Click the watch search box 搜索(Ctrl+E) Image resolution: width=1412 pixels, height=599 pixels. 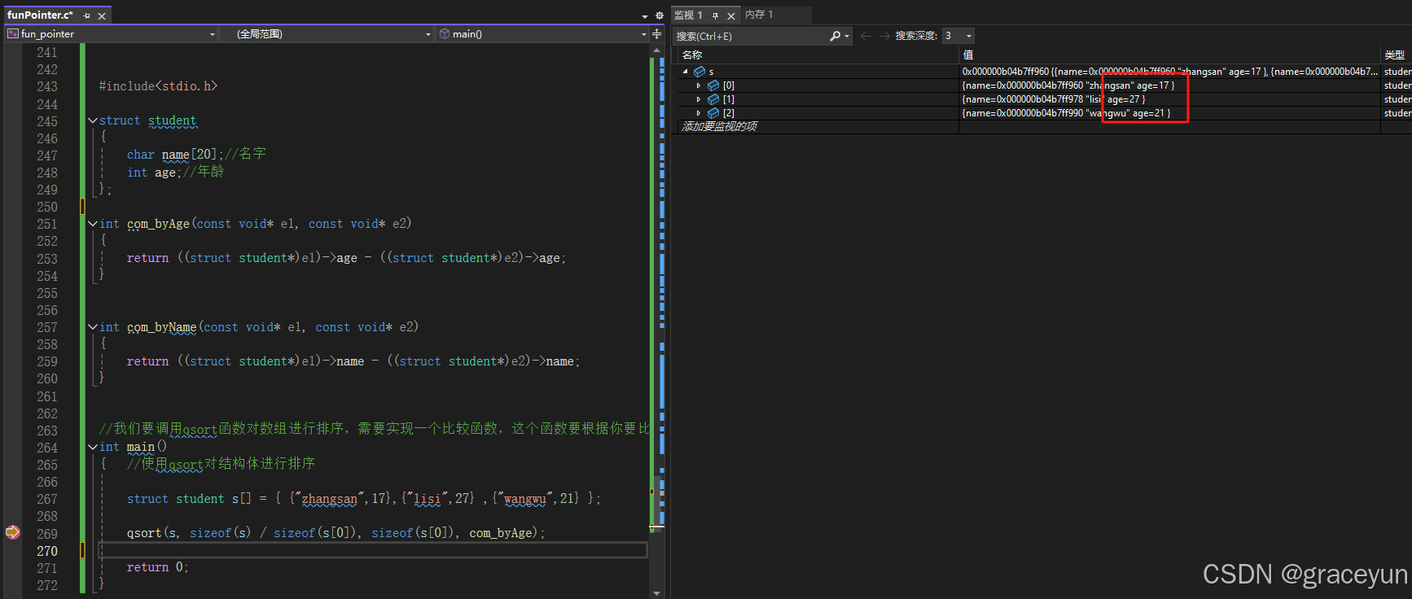tap(751, 36)
